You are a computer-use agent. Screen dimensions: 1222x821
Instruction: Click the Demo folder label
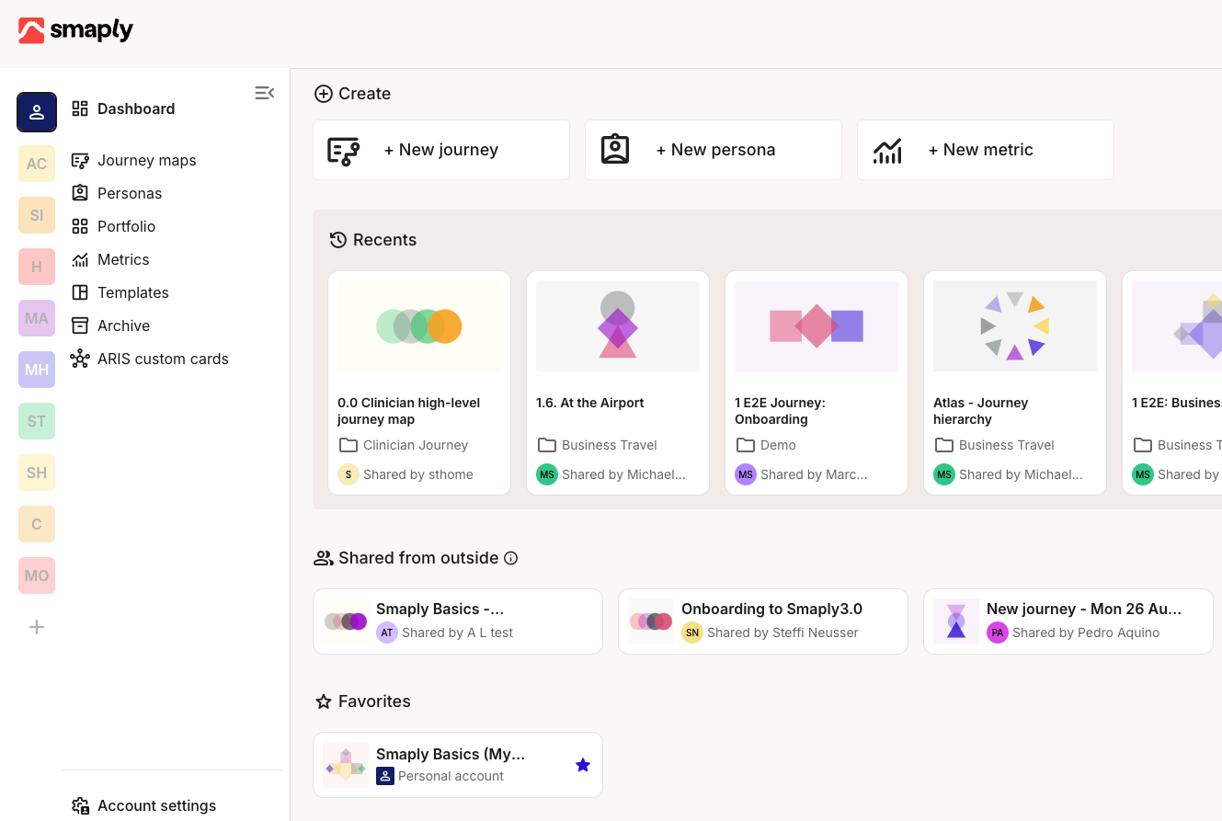tap(778, 445)
